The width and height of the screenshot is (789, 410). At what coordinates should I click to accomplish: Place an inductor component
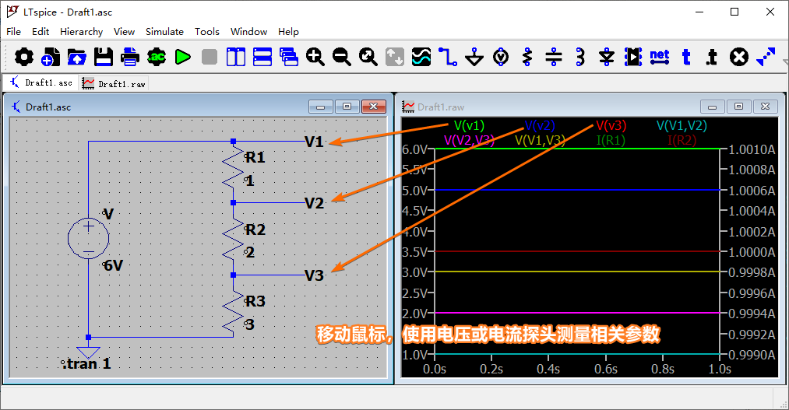pos(580,57)
